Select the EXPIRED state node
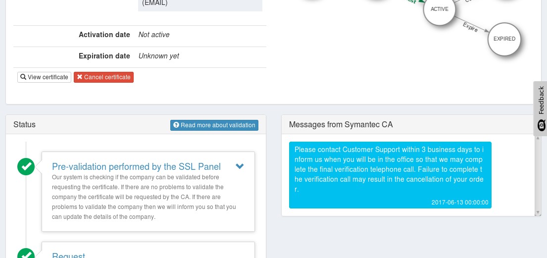 pos(504,39)
